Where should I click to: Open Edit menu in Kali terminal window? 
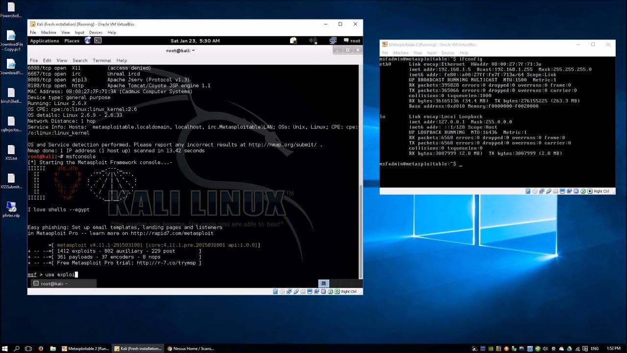47,60
